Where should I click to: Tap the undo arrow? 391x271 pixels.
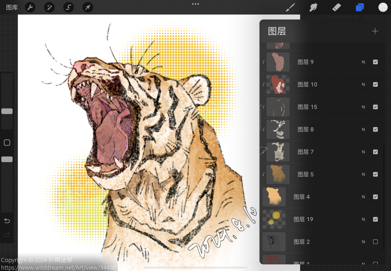point(7,221)
